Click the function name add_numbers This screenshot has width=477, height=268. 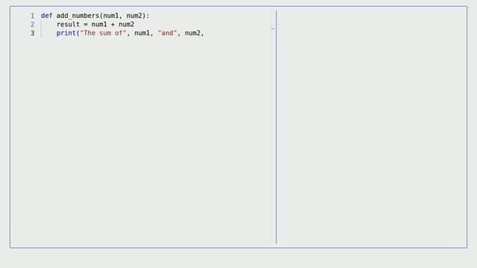(x=78, y=16)
